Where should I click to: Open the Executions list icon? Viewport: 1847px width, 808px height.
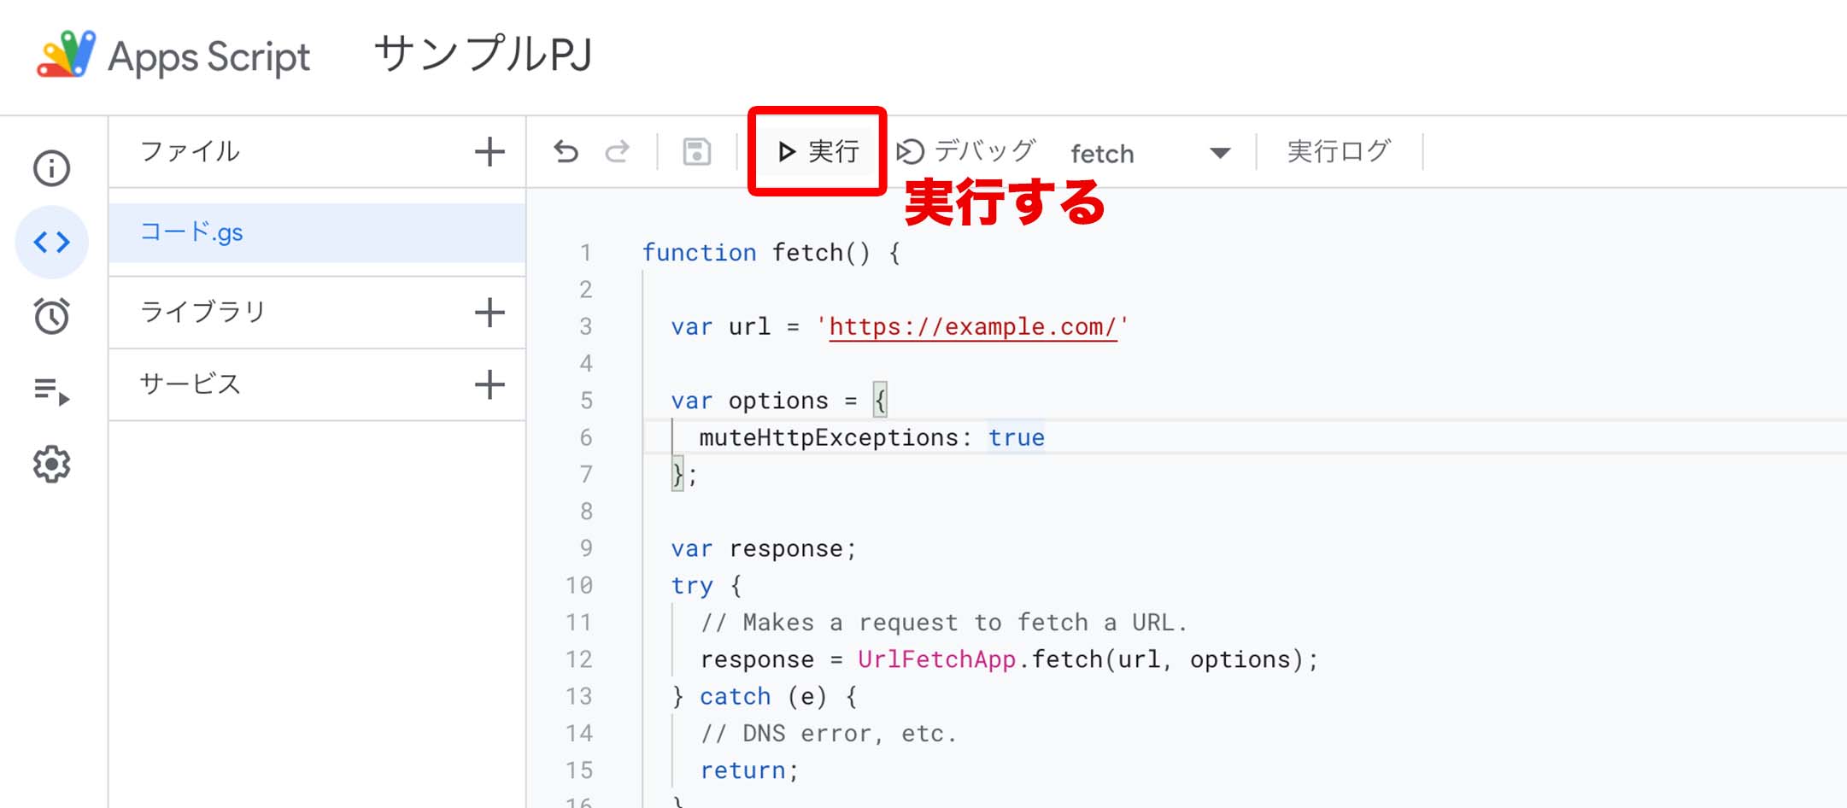(51, 390)
